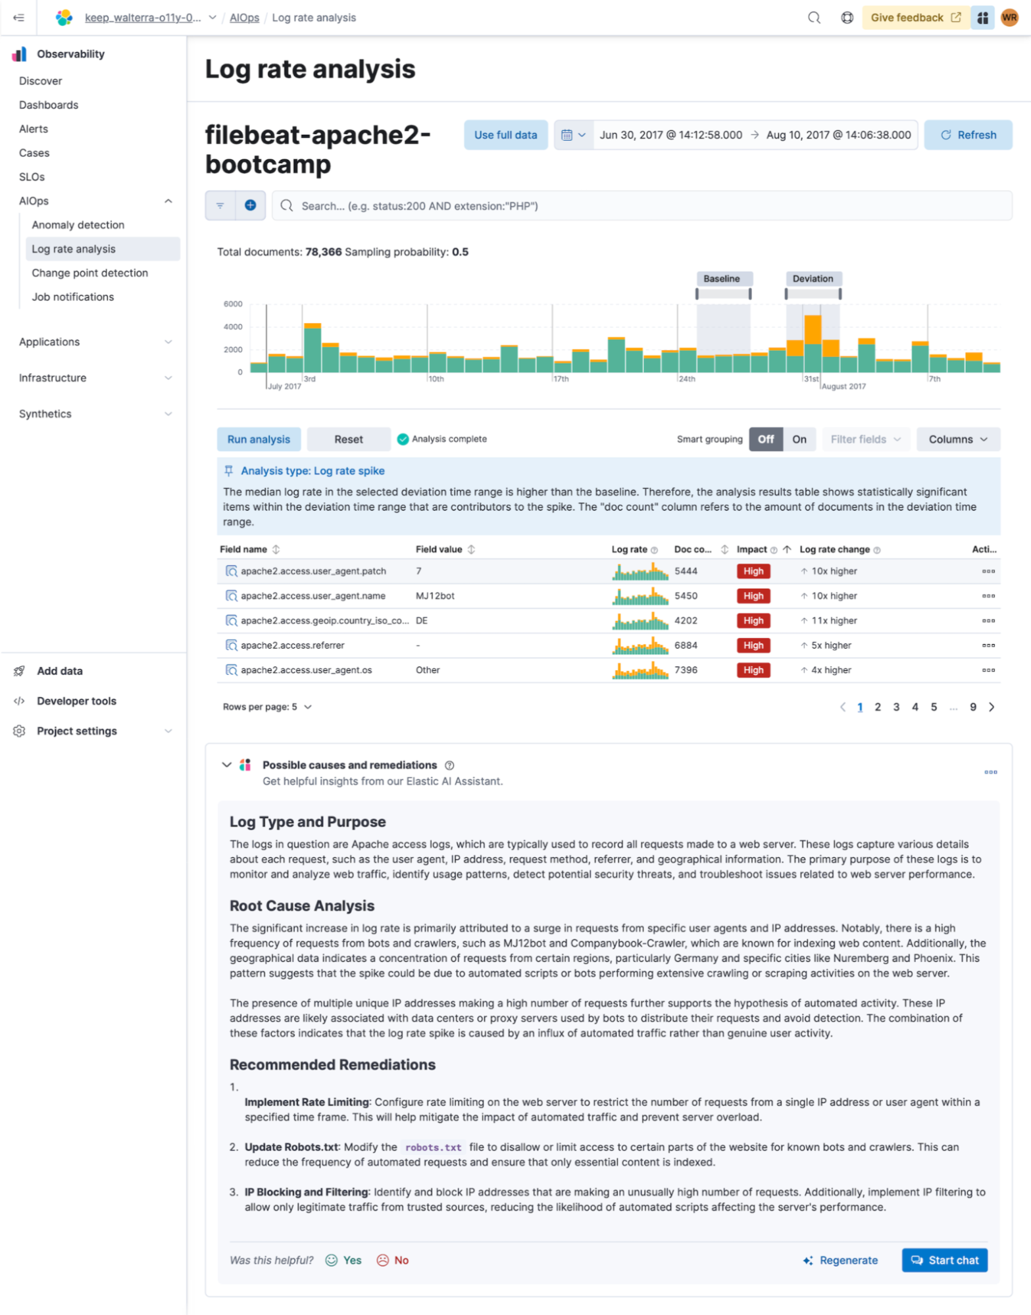Regenerate the AI insight
1031x1315 pixels.
point(840,1260)
